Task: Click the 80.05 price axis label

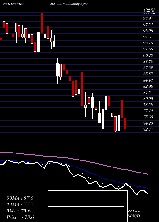Action: 148,98
